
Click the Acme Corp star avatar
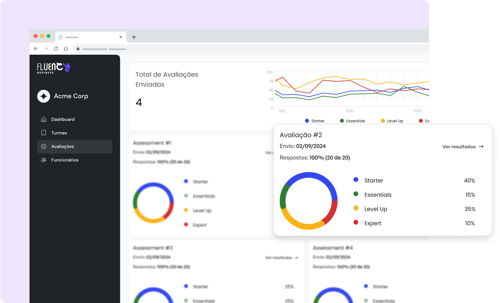click(x=44, y=96)
